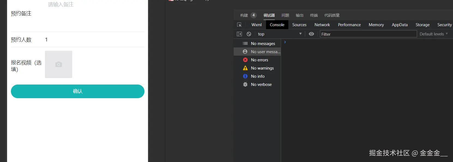Viewport: 453px width, 162px height.
Task: Click the Filter input field
Action: pyautogui.click(x=368, y=34)
